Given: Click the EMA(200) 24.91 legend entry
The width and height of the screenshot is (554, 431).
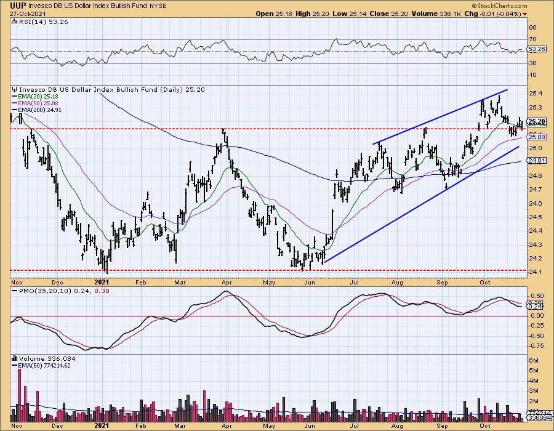Looking at the screenshot, I should click(36, 110).
